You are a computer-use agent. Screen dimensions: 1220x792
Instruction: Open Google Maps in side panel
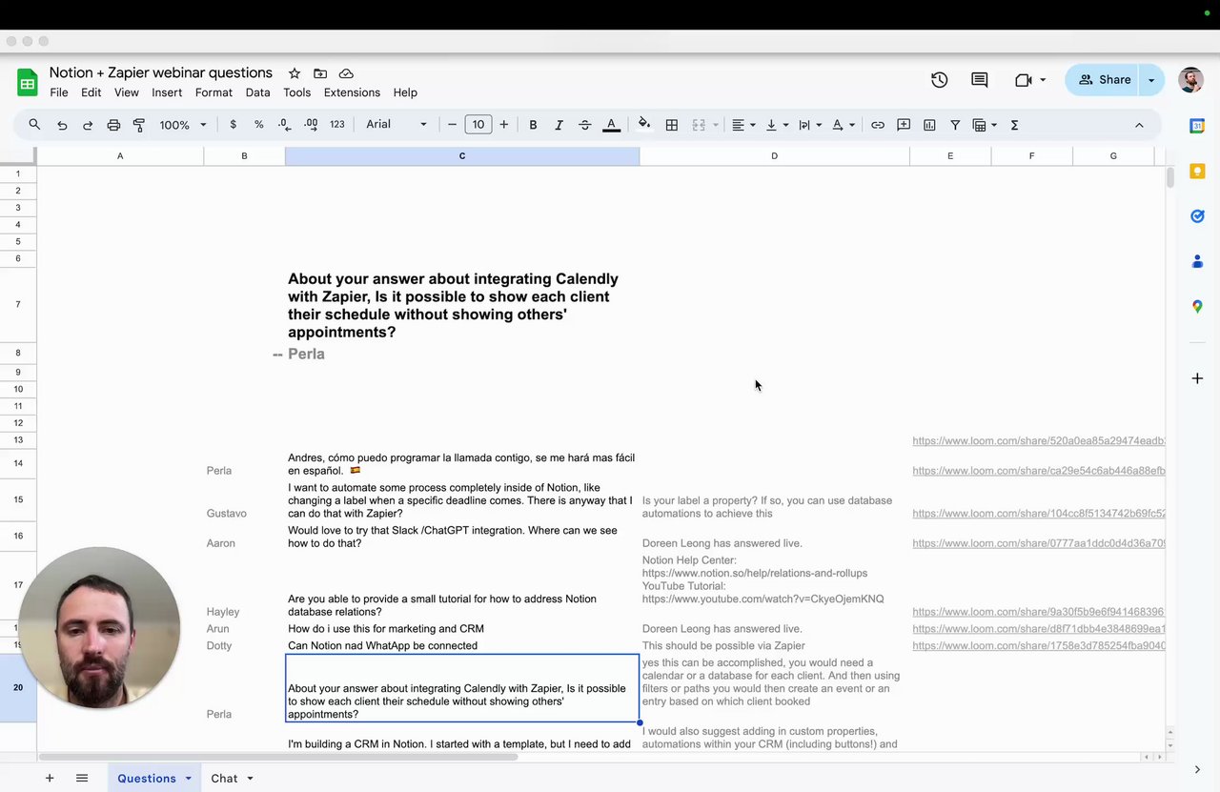coord(1197,307)
